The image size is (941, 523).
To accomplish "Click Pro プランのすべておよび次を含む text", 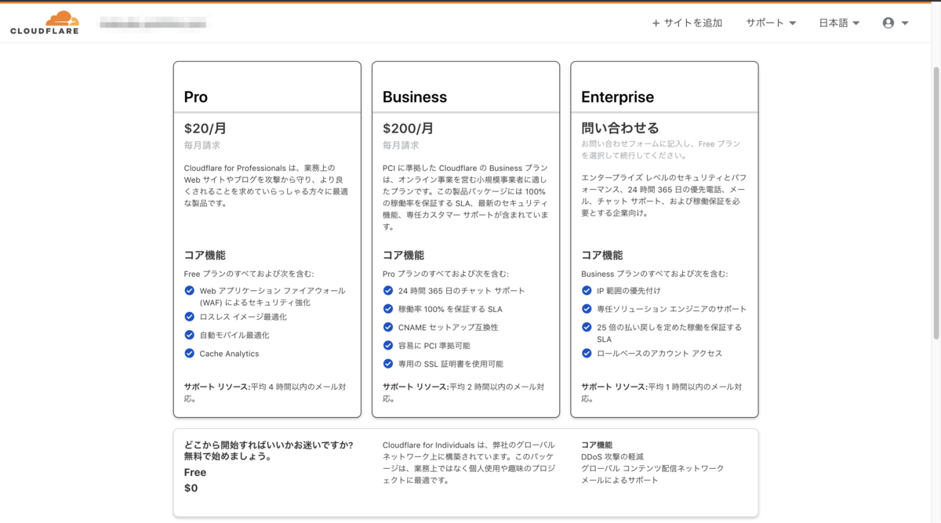I will tap(445, 274).
